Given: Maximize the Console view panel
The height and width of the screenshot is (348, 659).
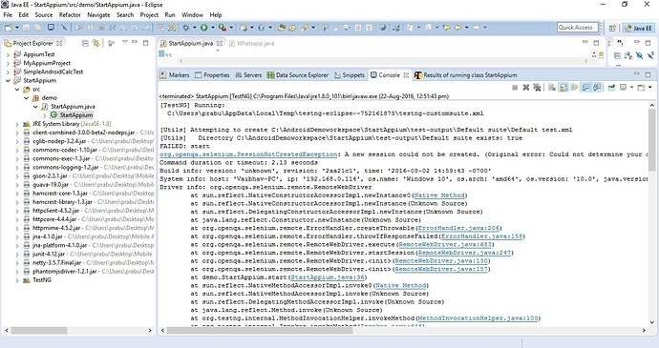Looking at the screenshot, I should [648, 74].
